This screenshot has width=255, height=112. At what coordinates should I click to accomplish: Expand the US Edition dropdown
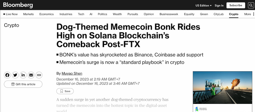click(203, 5)
